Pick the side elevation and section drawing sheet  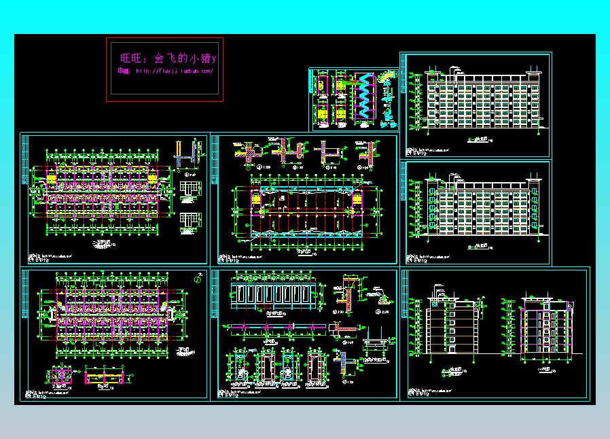click(495, 333)
